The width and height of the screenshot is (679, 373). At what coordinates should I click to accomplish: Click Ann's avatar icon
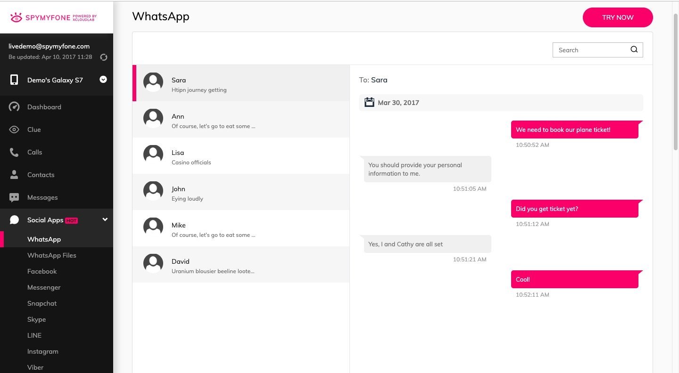point(153,119)
